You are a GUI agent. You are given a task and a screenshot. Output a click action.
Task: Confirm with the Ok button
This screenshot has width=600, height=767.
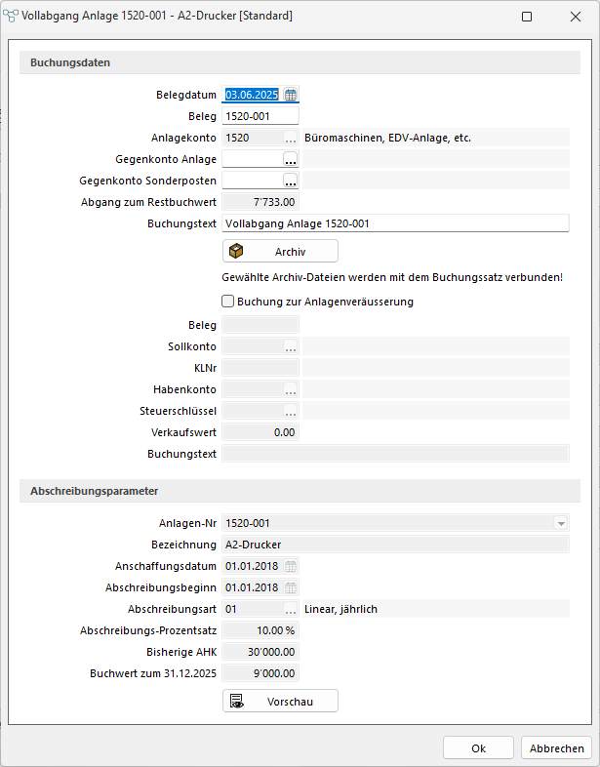pos(478,748)
